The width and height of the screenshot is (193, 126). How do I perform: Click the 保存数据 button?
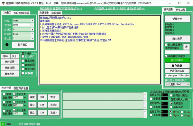[x=177, y=66]
